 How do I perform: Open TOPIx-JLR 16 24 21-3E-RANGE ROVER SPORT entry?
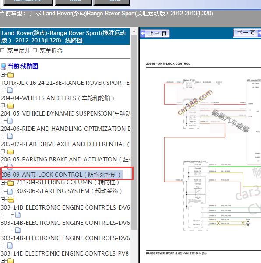(65, 83)
